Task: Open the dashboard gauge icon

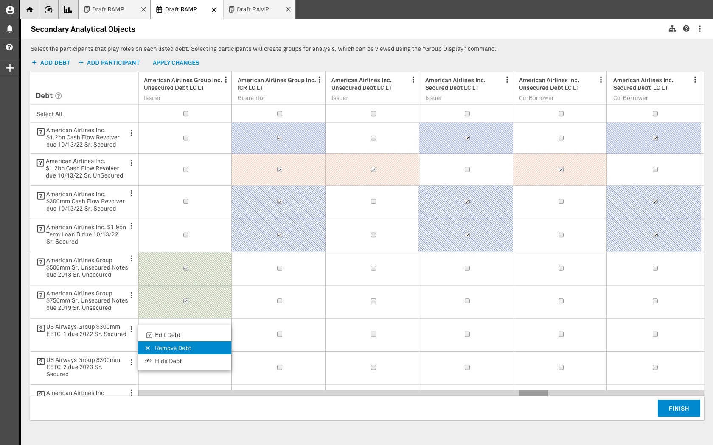Action: tap(48, 10)
